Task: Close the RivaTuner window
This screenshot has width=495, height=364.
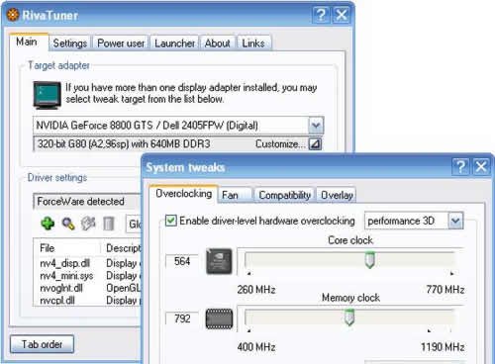Action: point(341,15)
